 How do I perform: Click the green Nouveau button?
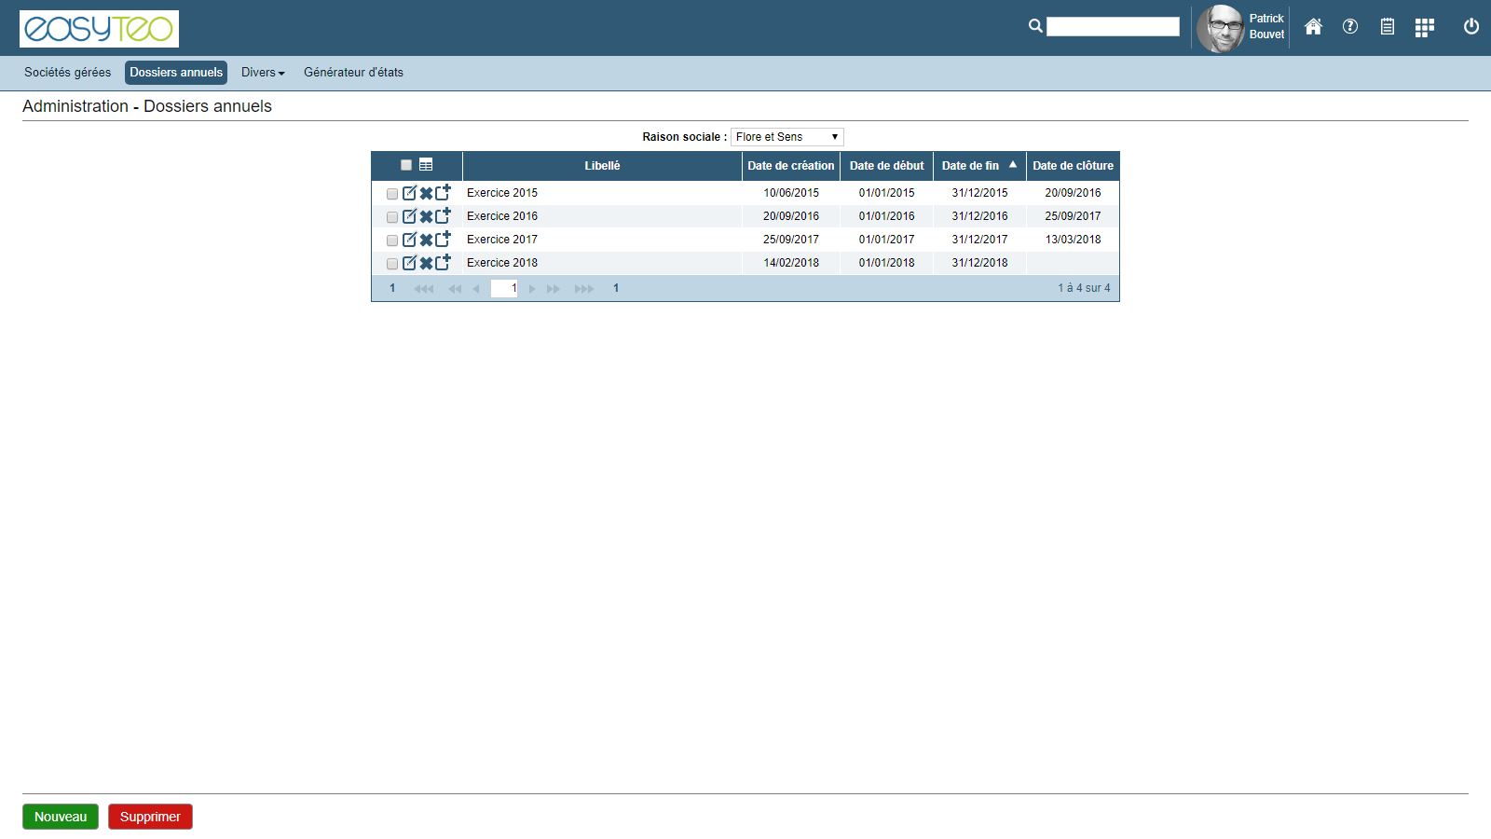click(61, 817)
